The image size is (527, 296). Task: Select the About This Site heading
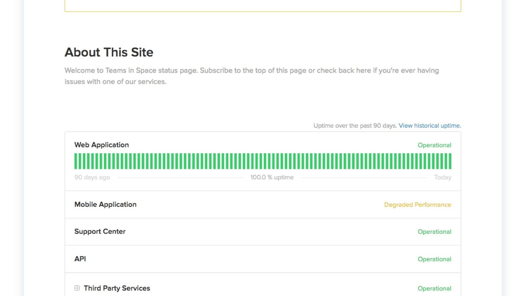pyautogui.click(x=109, y=52)
